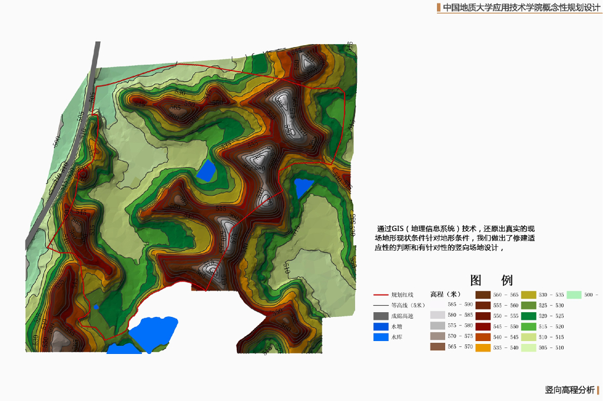Select the 565 - 570 brown swatch
Image resolution: width=603 pixels, height=401 pixels.
pos(438,347)
